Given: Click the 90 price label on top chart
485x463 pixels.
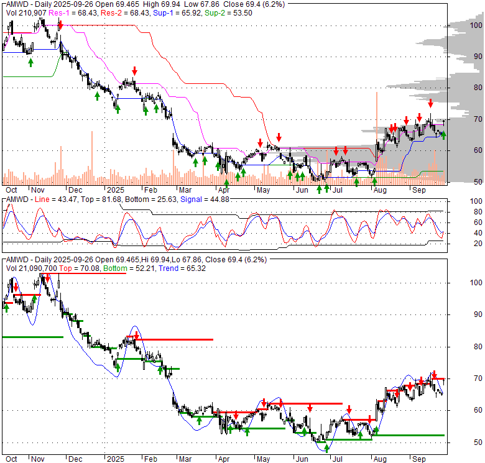Looking at the screenshot, I should coord(478,57).
